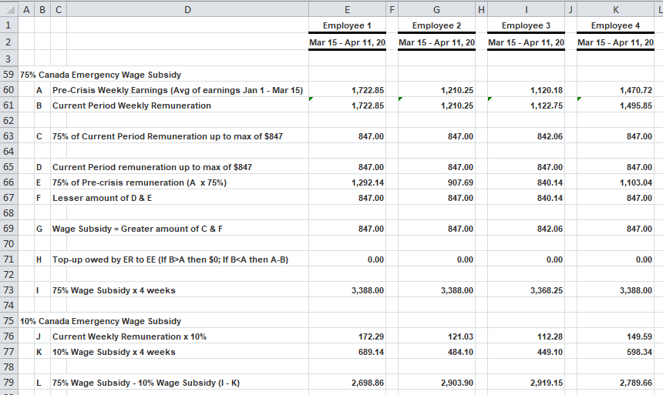Click the select-all corner of the grid
The image size is (663, 395).
point(8,9)
